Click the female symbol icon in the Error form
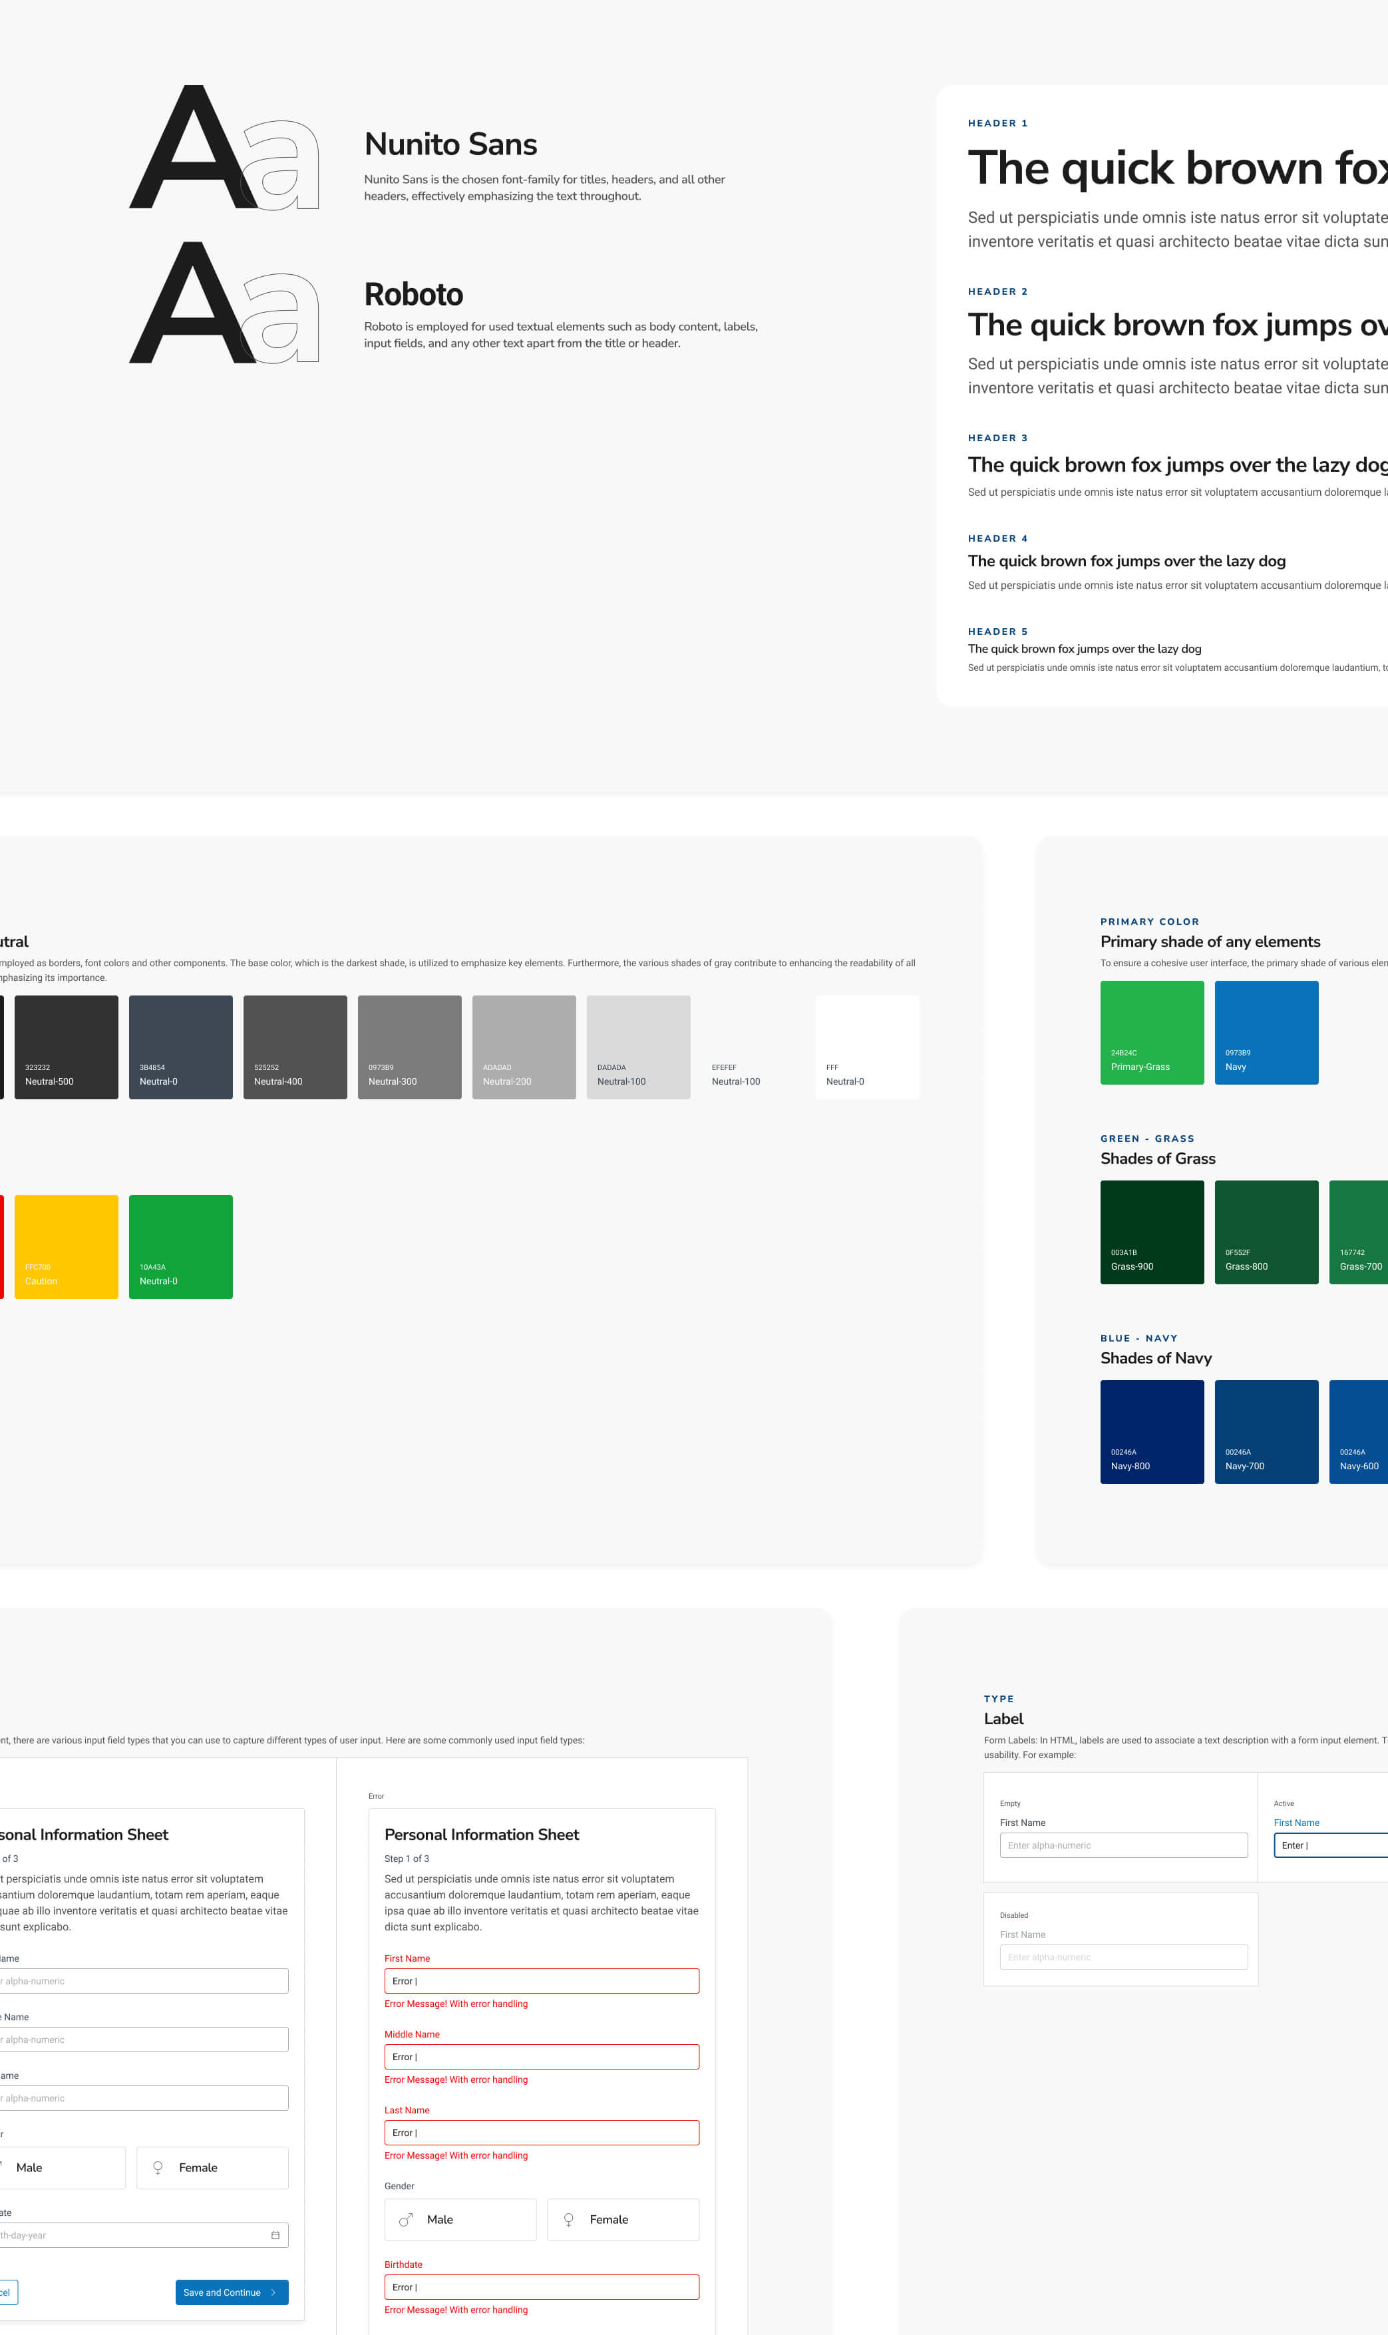The width and height of the screenshot is (1388, 2335). click(x=569, y=2219)
